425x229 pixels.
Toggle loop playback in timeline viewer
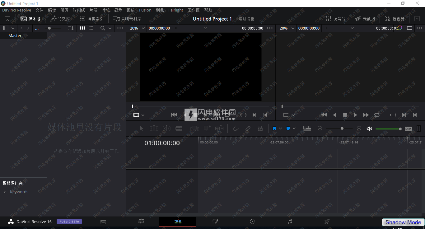pos(377,115)
